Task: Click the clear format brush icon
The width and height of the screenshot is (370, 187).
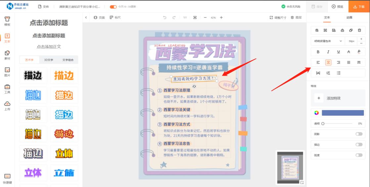Action: tap(359, 52)
